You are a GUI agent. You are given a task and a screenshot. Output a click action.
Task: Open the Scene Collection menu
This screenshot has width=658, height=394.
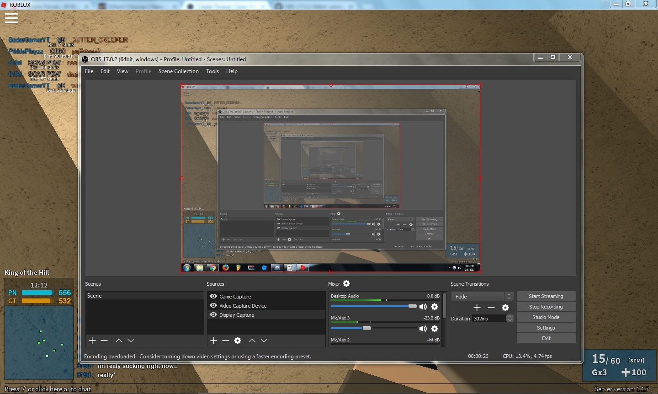(x=179, y=71)
